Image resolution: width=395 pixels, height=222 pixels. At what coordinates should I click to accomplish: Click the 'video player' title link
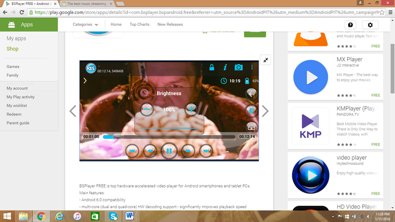point(352,157)
